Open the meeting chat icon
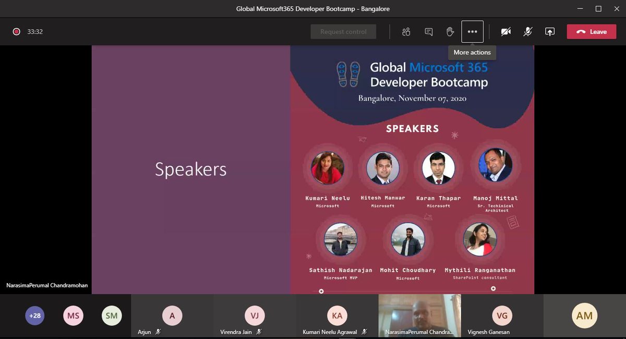 coord(428,31)
